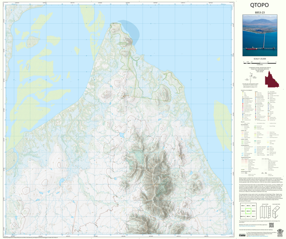Click the Transportation legend heading
The image size is (286, 239).
(246, 157)
